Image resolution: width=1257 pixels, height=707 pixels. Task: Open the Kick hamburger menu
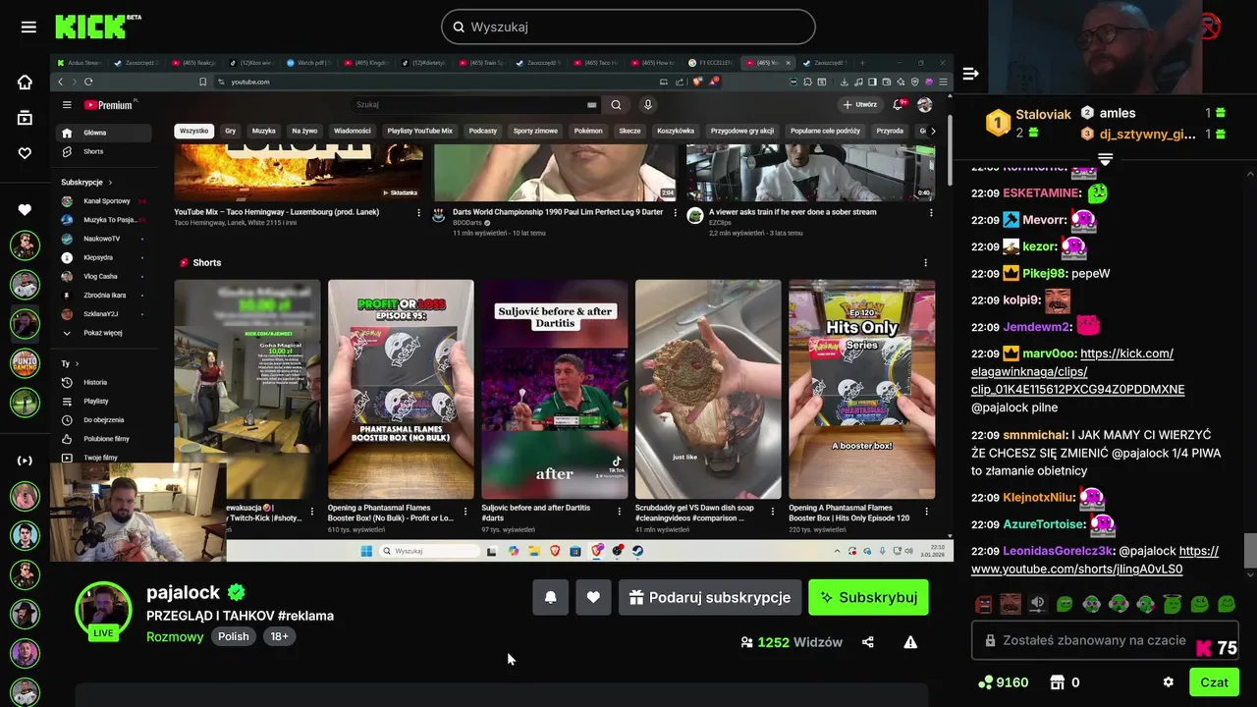pos(28,27)
